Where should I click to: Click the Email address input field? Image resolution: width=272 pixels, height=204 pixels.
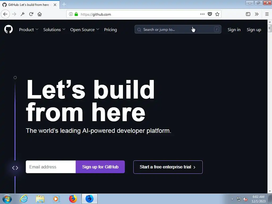click(51, 167)
